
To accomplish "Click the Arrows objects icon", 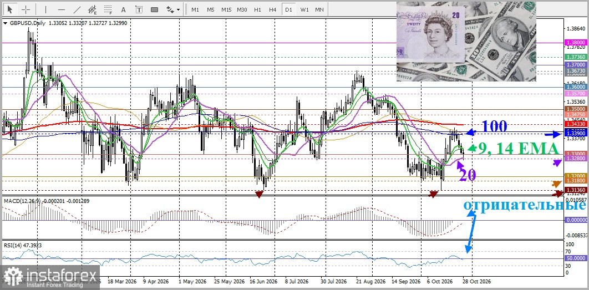I will tap(170, 9).
